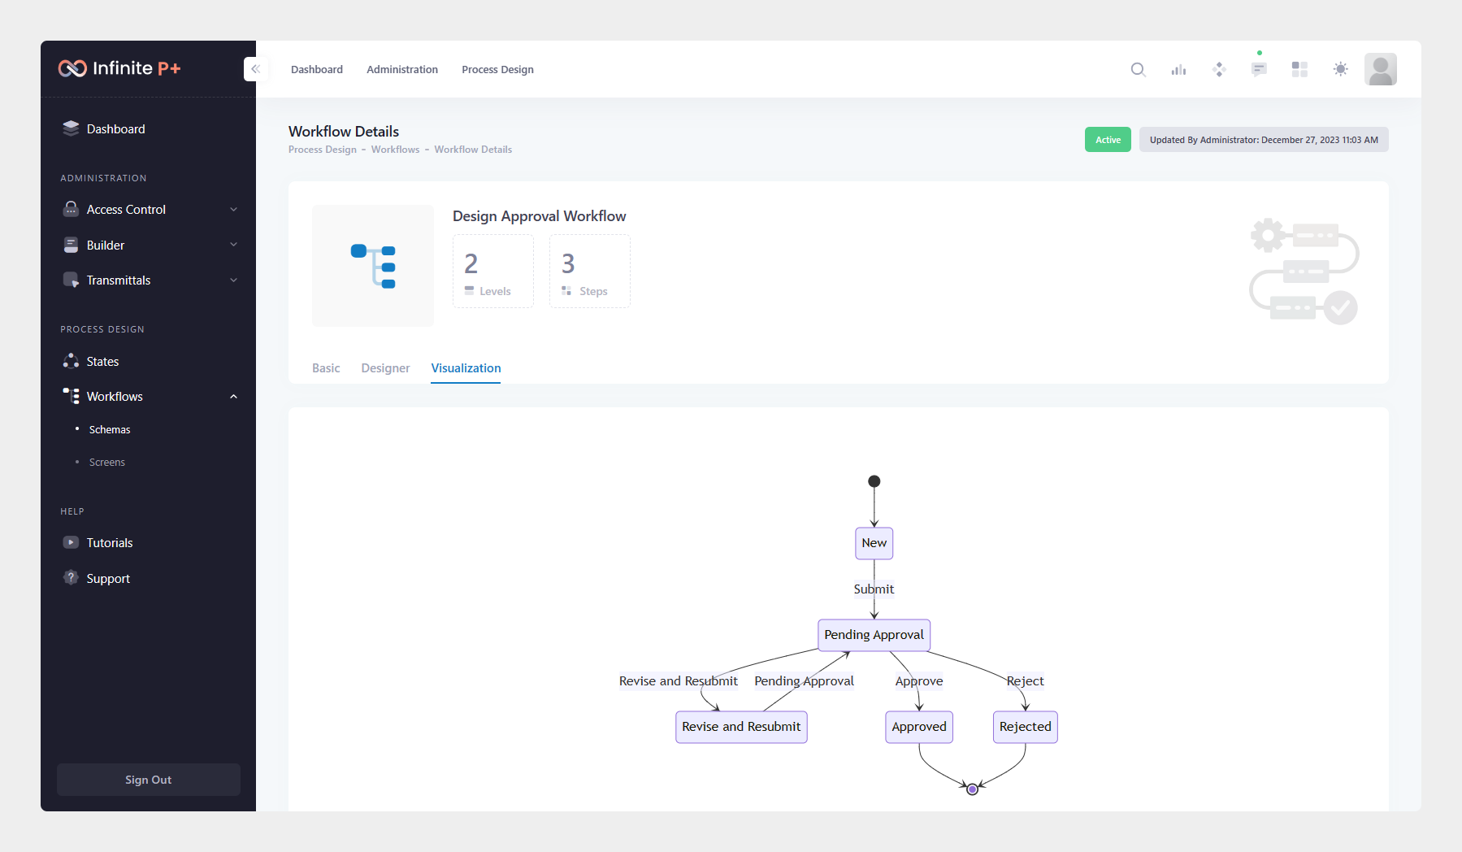Open the chat messages icon
1462x852 pixels.
[1259, 69]
